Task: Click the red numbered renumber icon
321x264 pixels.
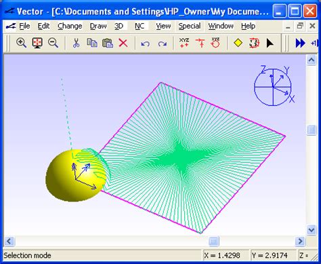Action: pyautogui.click(x=254, y=43)
